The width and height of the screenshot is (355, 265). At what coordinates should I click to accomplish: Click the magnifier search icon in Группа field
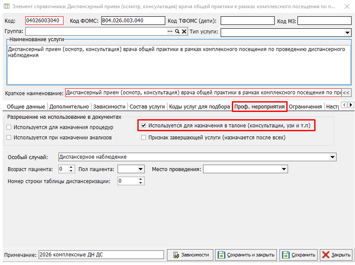[177, 31]
